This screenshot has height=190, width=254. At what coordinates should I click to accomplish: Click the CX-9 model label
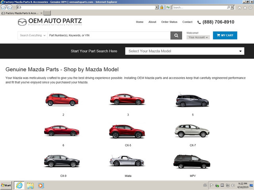63,176
